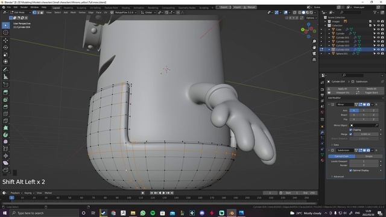Select the Rotate tool
Viewport: 386px width, 217px height.
[x=5, y=47]
